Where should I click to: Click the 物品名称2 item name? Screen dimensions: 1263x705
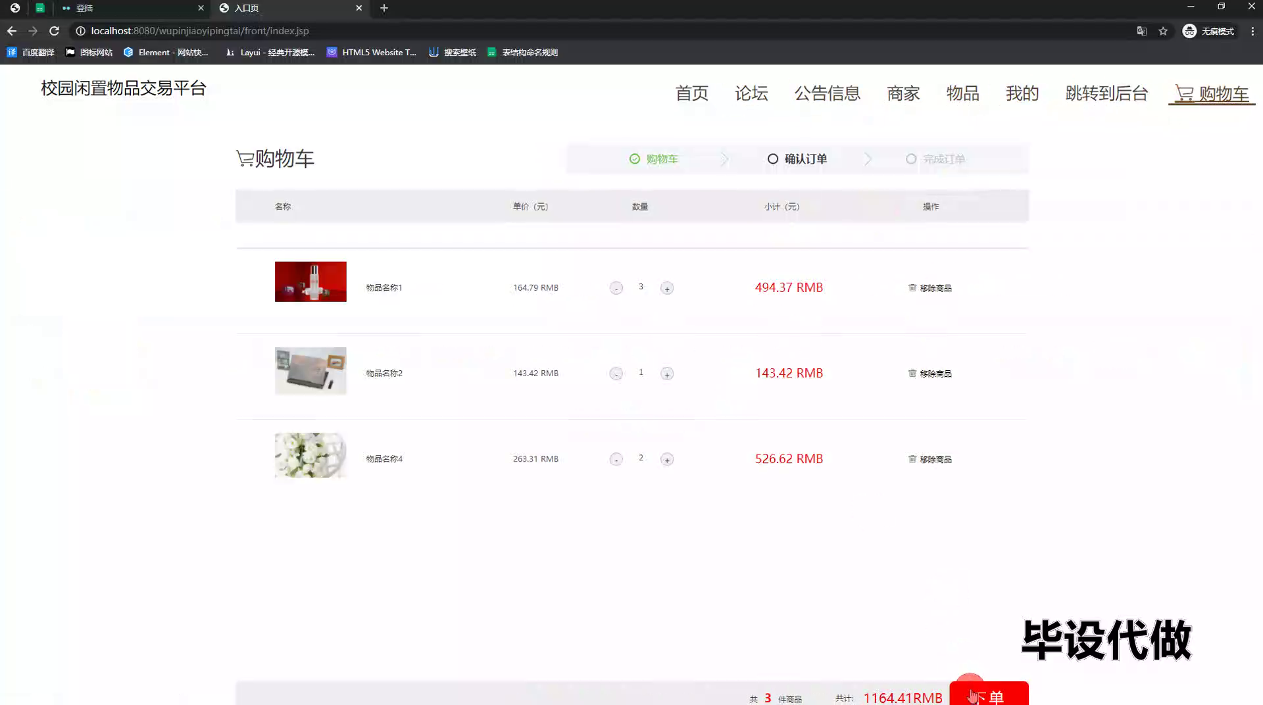coord(384,373)
